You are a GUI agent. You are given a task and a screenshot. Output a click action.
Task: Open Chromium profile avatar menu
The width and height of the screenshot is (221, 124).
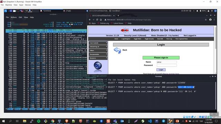pos(210,20)
